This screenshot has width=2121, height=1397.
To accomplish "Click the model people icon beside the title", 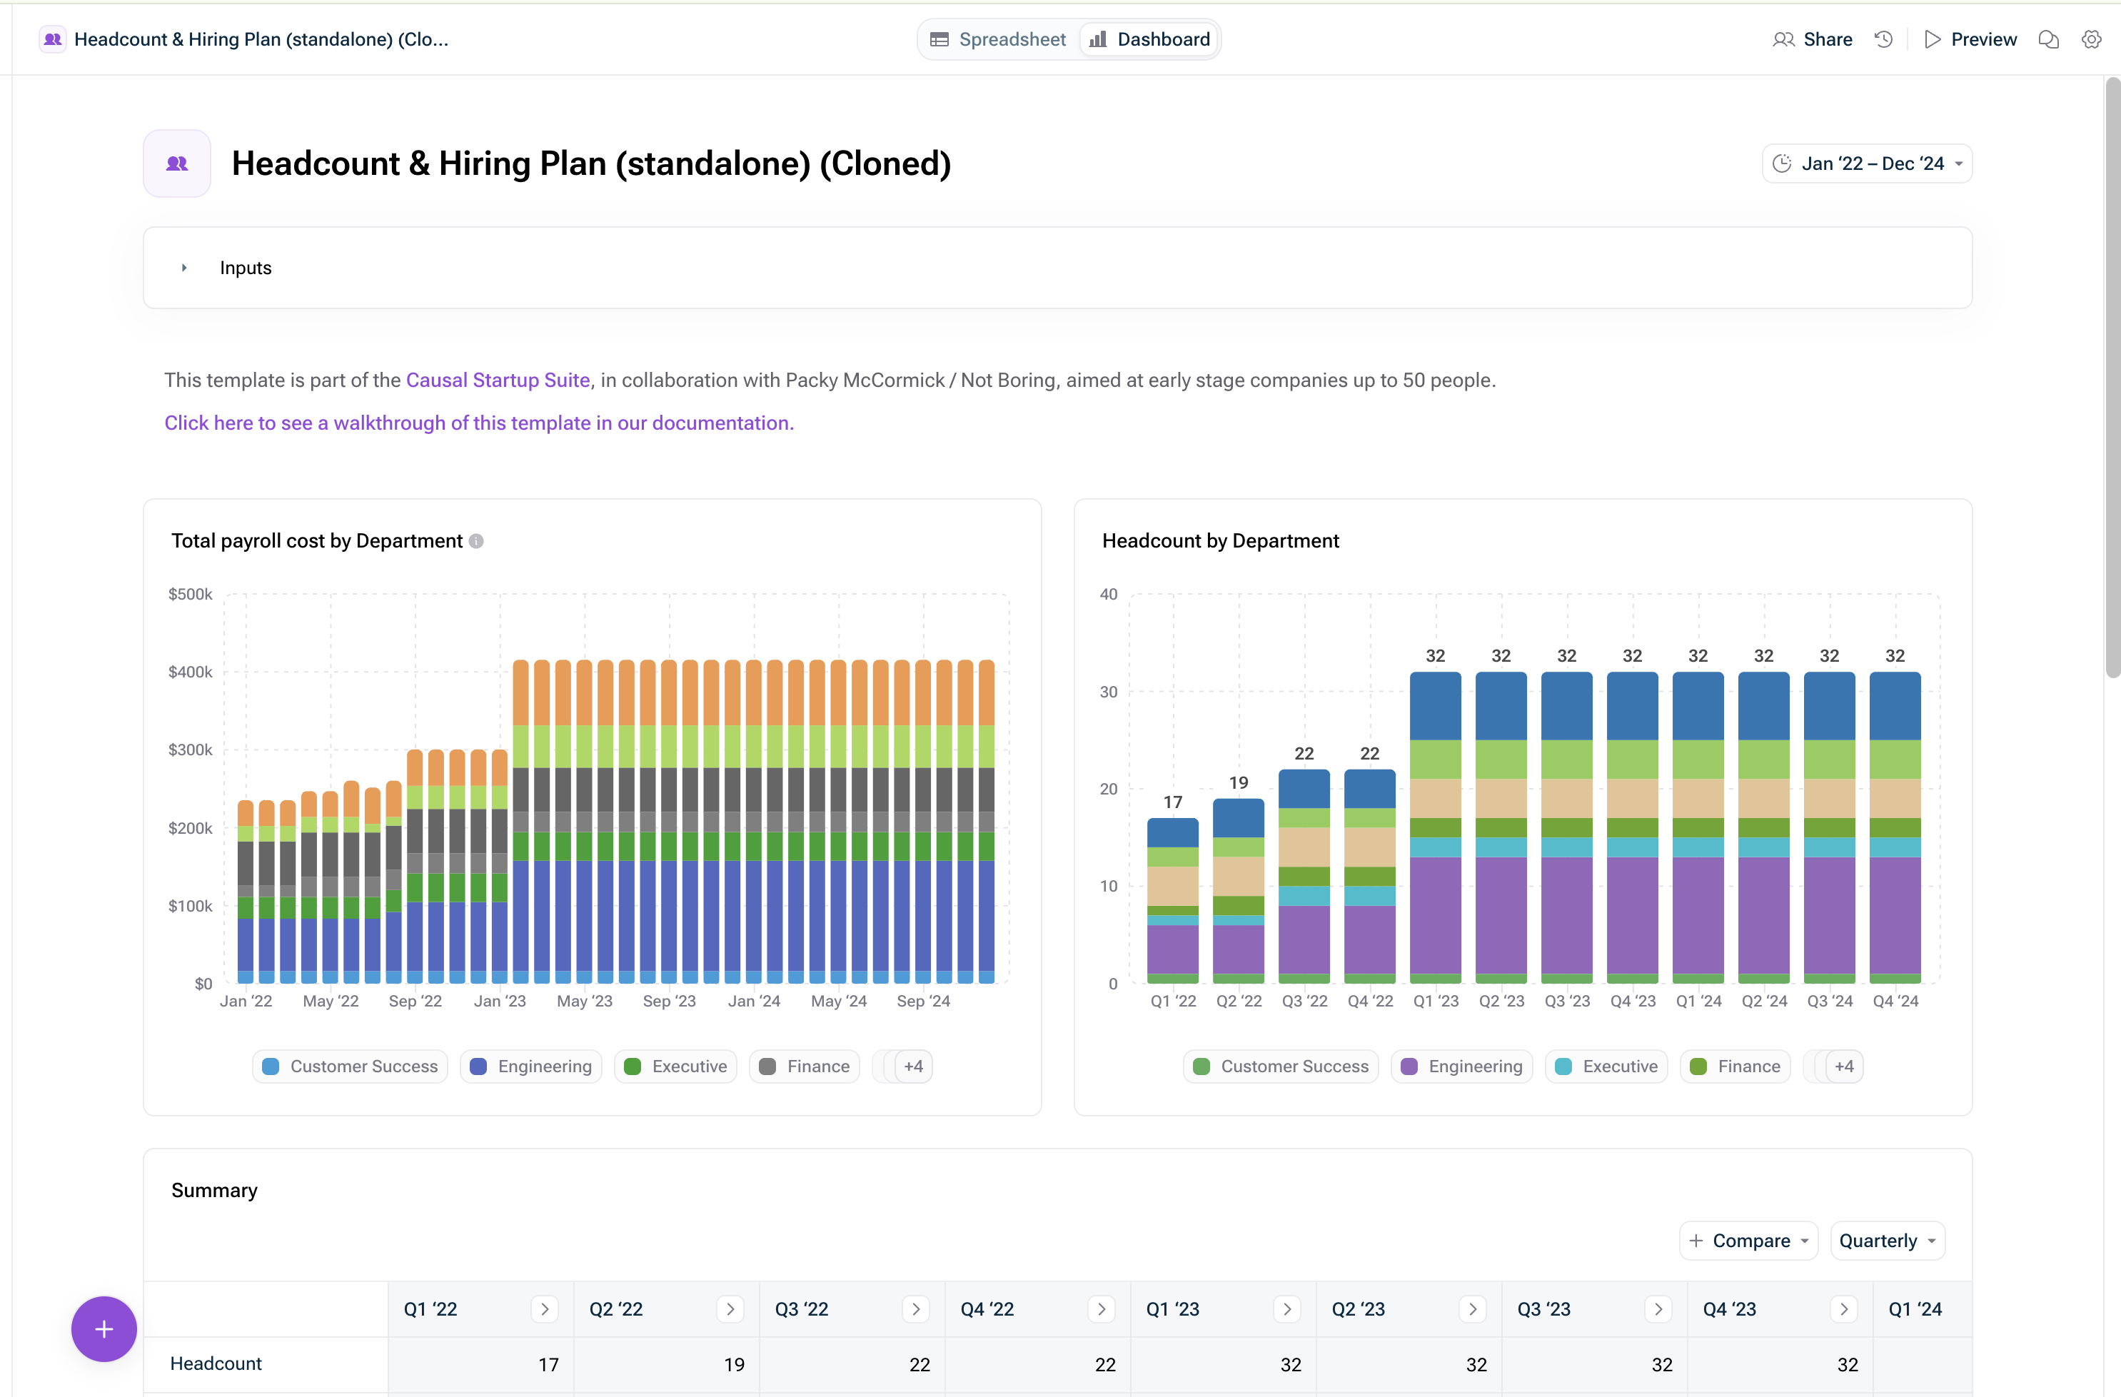I will [177, 163].
